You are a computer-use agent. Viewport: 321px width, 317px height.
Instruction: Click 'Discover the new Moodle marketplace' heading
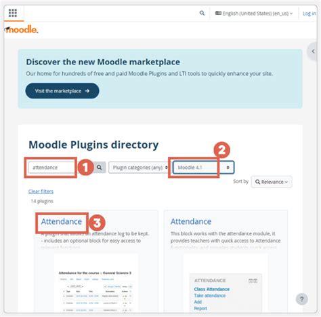point(103,62)
